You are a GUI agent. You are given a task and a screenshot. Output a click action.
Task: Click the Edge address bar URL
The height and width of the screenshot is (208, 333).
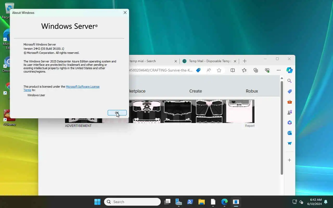point(161,70)
